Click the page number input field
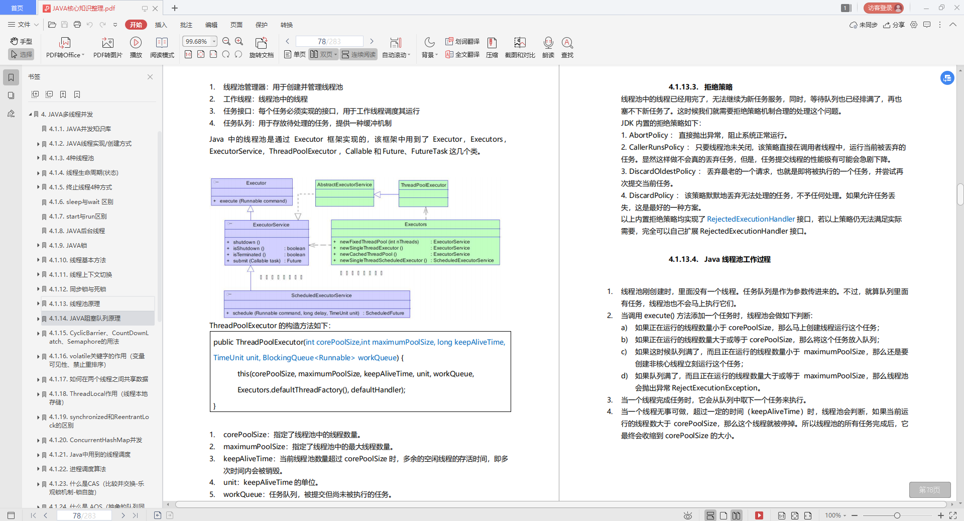The width and height of the screenshot is (964, 521). (x=329, y=41)
